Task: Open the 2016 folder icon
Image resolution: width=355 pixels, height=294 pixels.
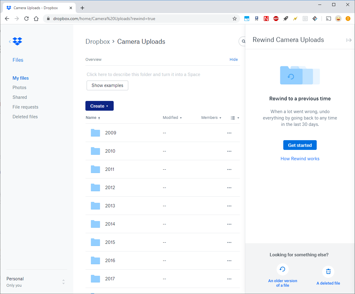Action: point(95,261)
